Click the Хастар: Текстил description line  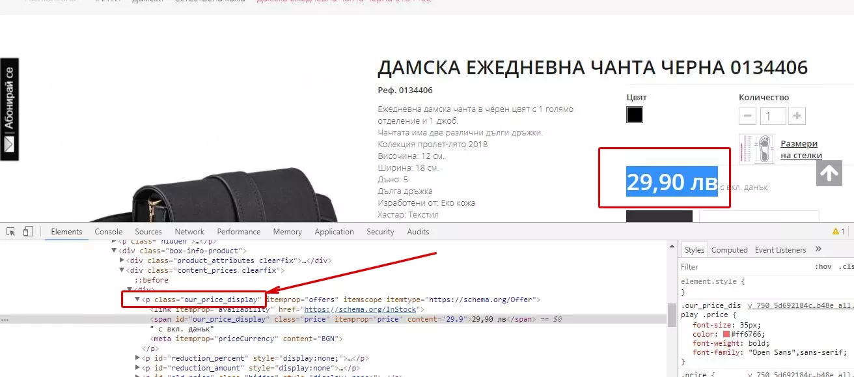(408, 215)
